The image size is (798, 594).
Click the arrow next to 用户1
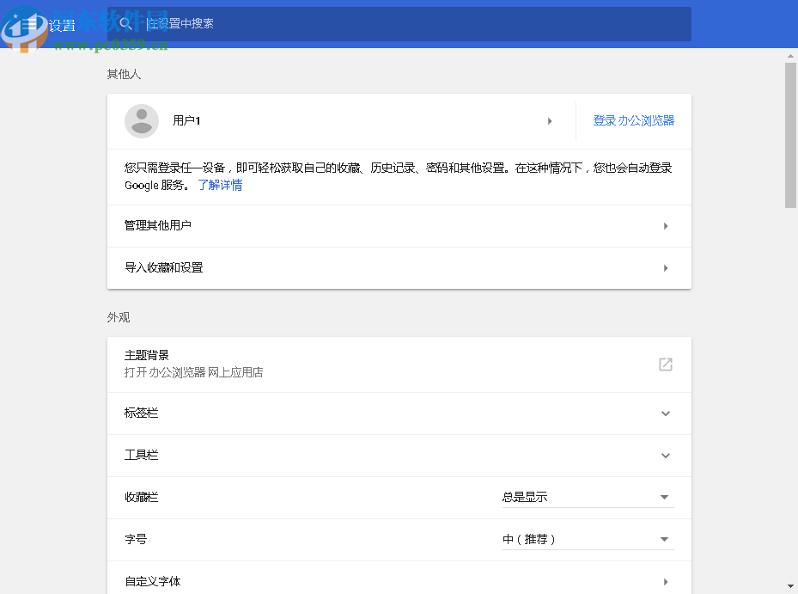point(550,121)
